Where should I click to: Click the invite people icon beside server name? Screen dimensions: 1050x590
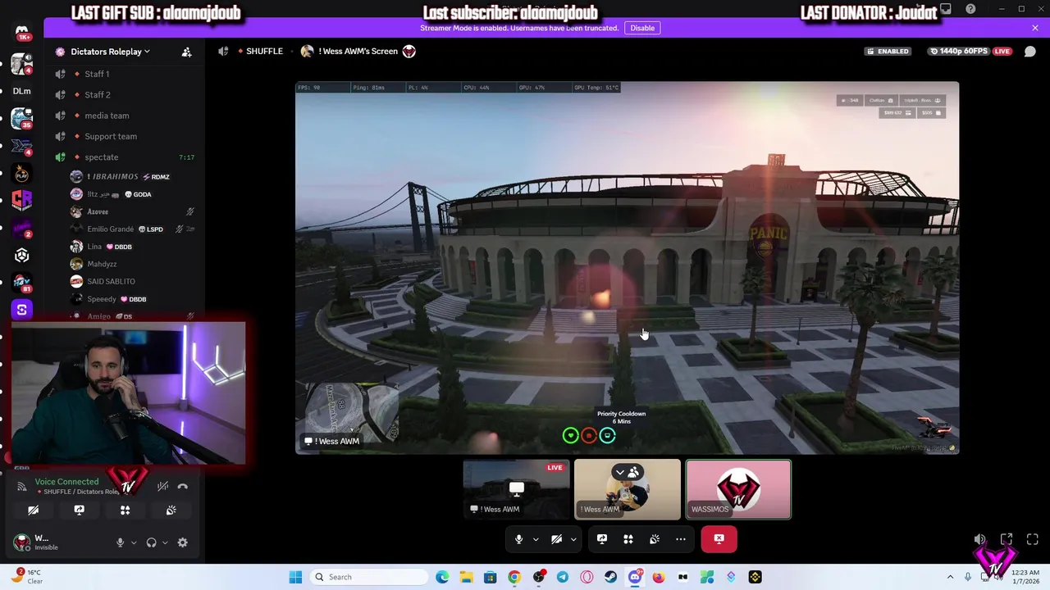click(187, 52)
